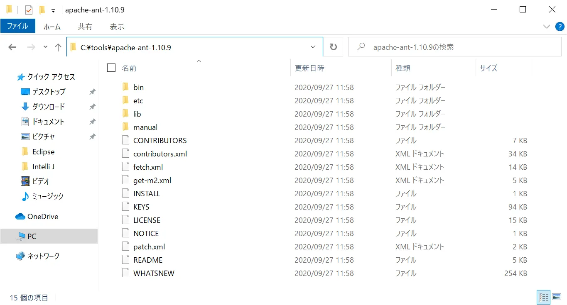Open Explorer help question mark
Image resolution: width=567 pixels, height=305 pixels.
[560, 27]
